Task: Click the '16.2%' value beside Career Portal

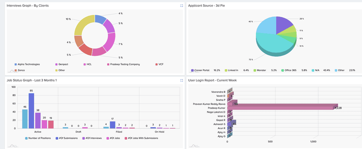Action: coord(217,70)
